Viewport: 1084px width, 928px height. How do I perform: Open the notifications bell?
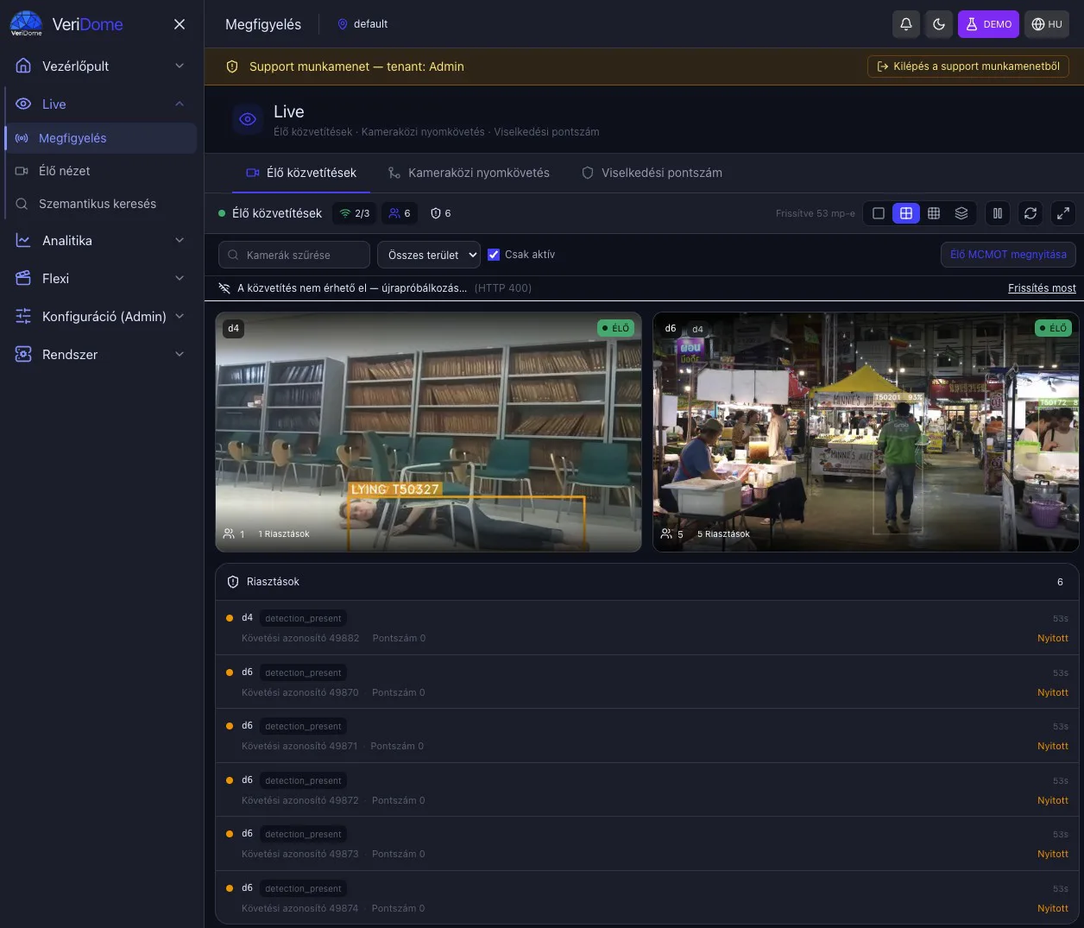906,24
